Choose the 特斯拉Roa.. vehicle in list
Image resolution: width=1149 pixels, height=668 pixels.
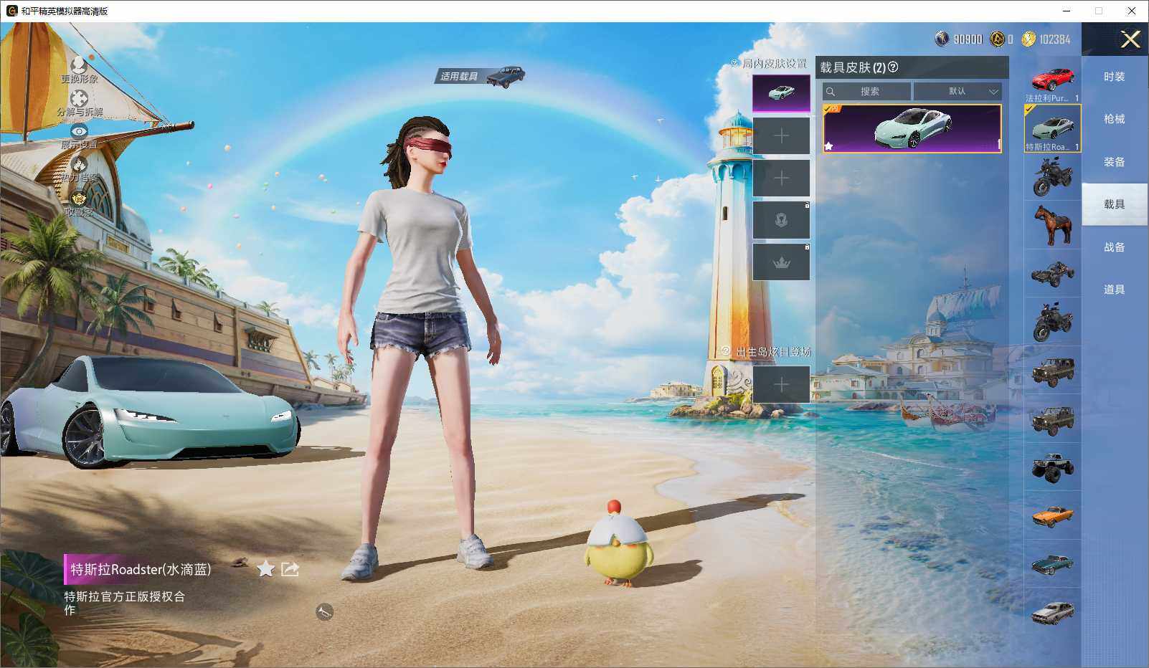coord(1052,128)
